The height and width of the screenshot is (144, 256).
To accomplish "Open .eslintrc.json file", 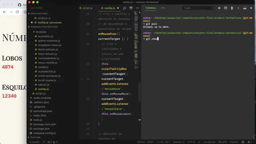I will (39, 102).
